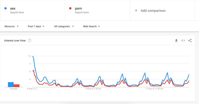
Task: Click the blue dot beside sex term
Action: 5,8
